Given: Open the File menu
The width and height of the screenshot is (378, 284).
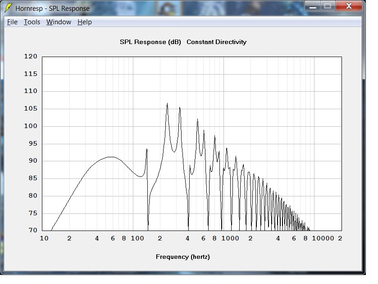Looking at the screenshot, I should 12,22.
